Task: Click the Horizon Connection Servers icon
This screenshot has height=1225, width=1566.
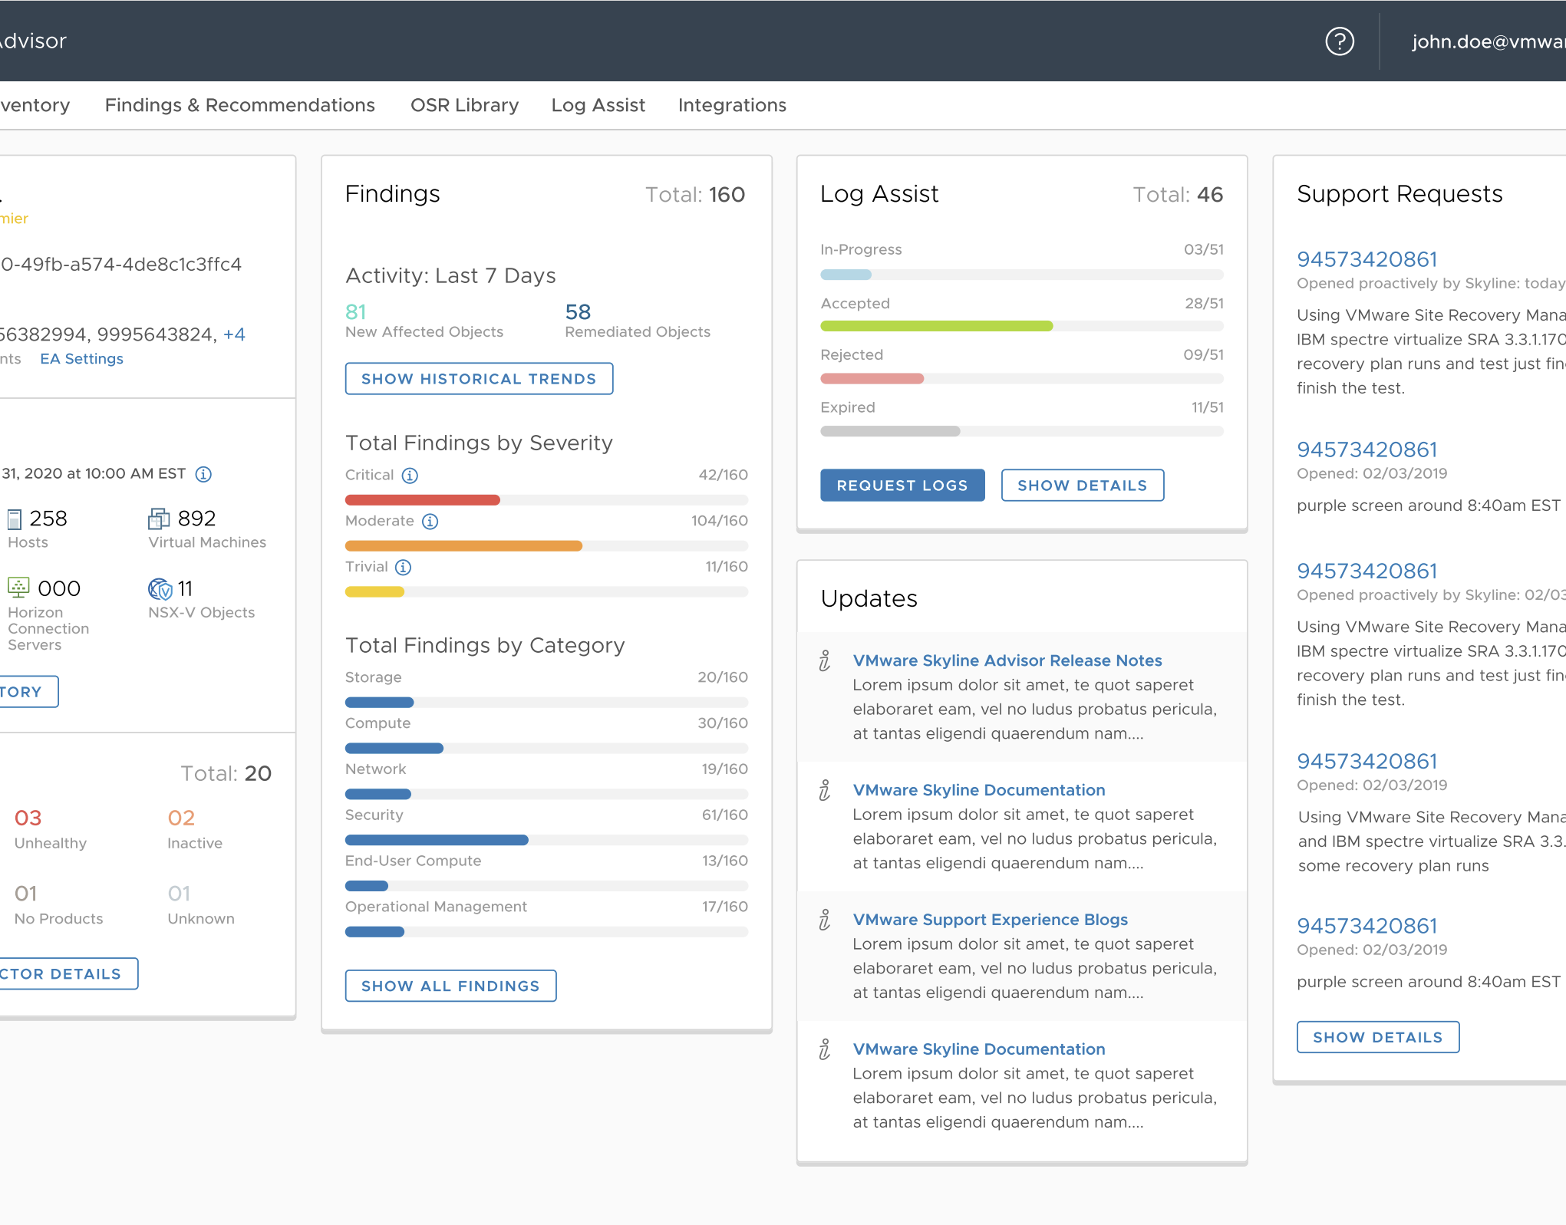Action: tap(18, 588)
